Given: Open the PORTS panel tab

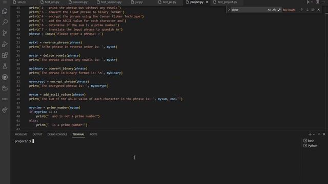Looking at the screenshot, I should [93, 134].
